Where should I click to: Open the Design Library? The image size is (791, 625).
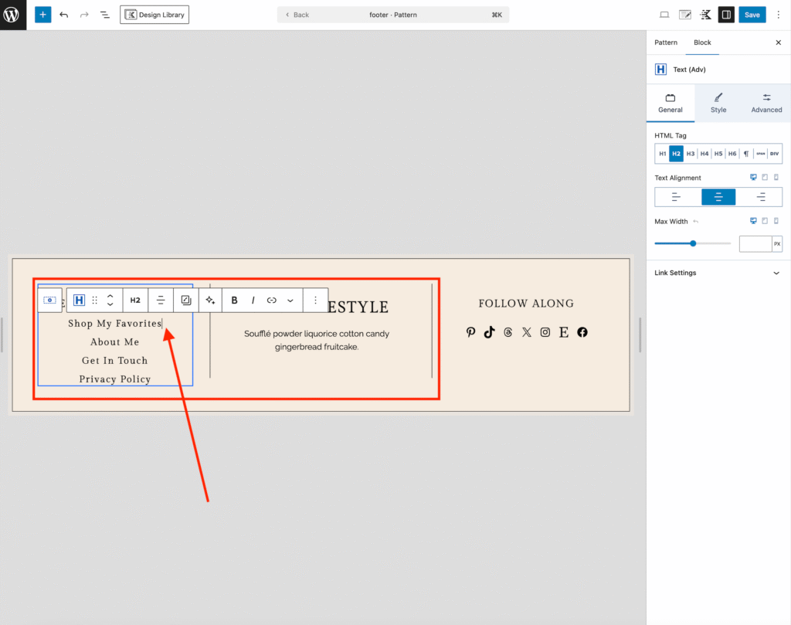[x=154, y=15]
